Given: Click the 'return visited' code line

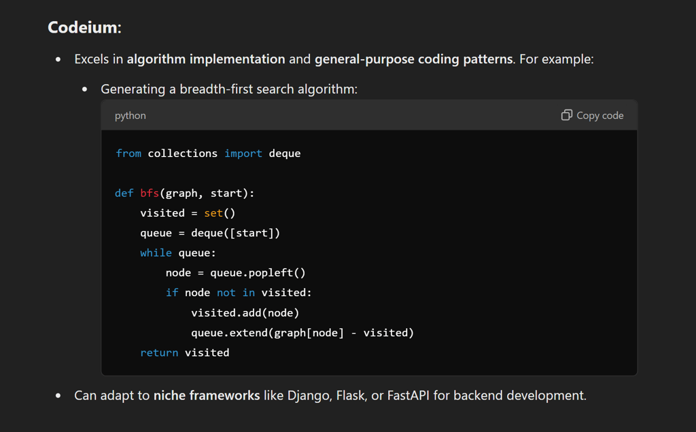Looking at the screenshot, I should point(185,353).
